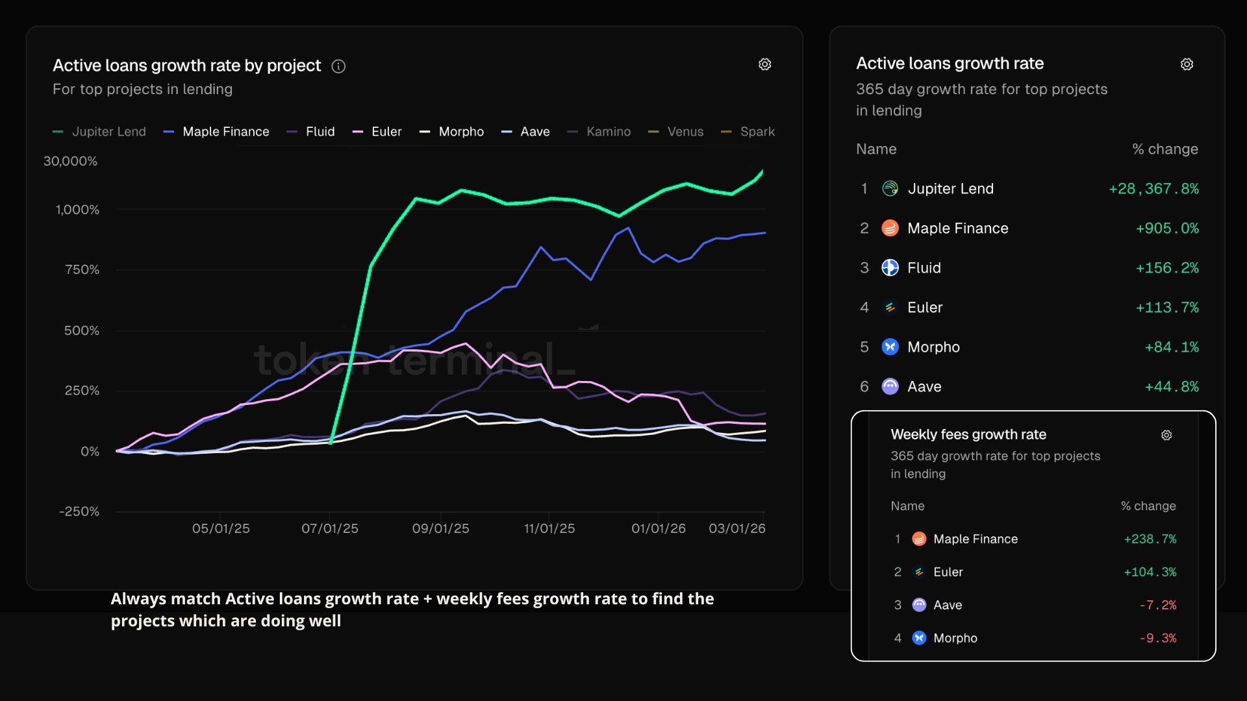Open settings gear for Active loans by project chart

click(x=764, y=64)
